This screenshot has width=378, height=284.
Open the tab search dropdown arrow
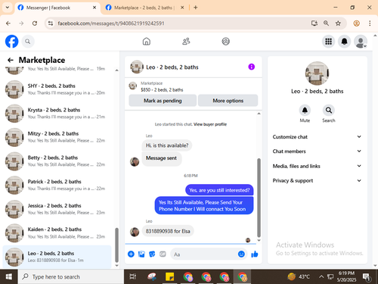tap(8, 8)
